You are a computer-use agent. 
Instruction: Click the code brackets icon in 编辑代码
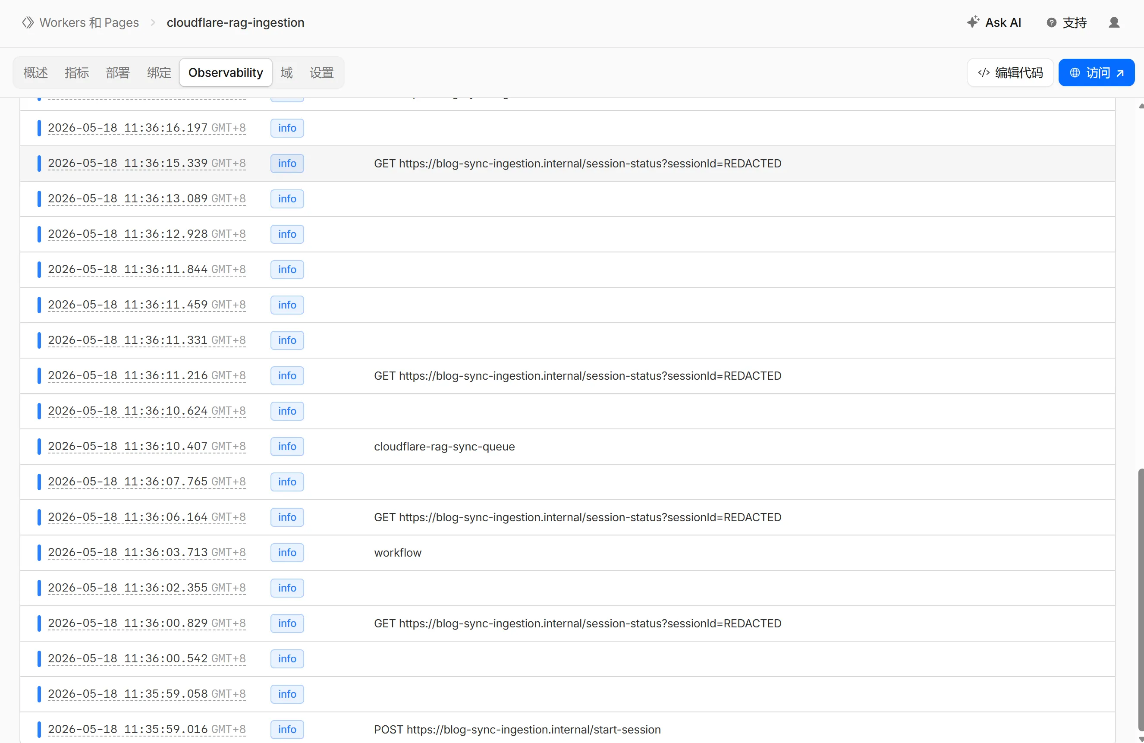point(984,72)
